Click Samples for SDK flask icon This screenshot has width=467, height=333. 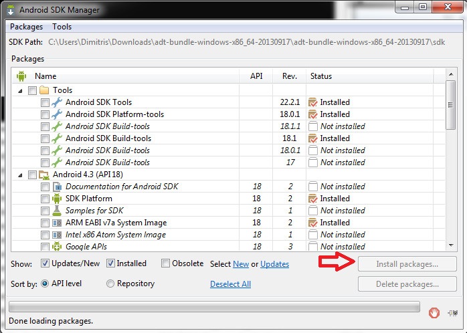click(x=57, y=211)
